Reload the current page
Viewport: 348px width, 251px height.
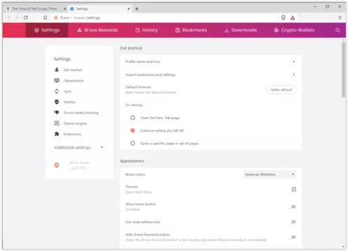[x=26, y=17]
